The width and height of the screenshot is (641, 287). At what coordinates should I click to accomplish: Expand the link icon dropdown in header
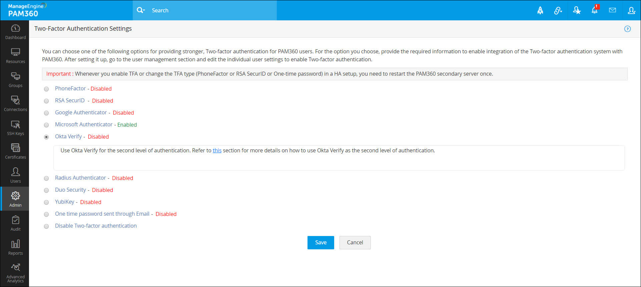point(558,11)
